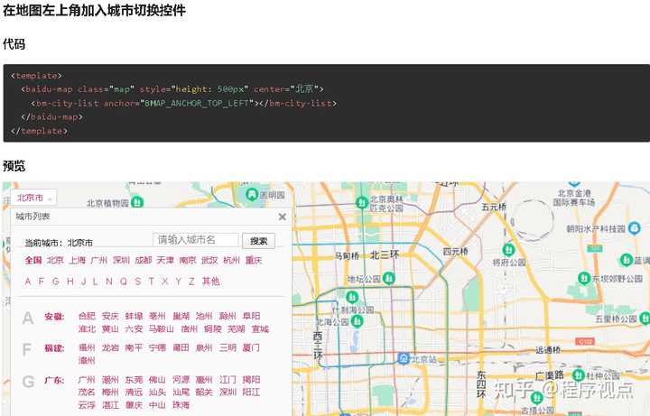Pick 天津 in the hot cities row
The height and width of the screenshot is (416, 650).
[x=165, y=260]
